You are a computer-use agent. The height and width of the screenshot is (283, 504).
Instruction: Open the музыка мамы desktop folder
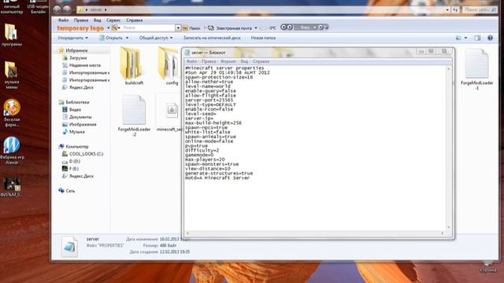[x=12, y=75]
